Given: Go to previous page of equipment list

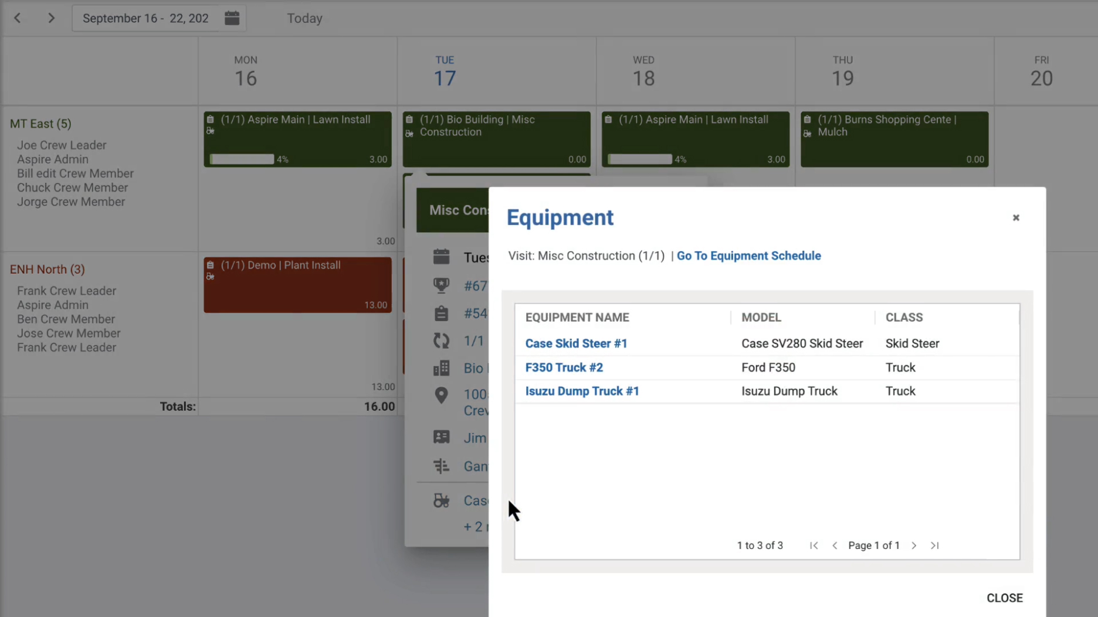Looking at the screenshot, I should coord(834,546).
